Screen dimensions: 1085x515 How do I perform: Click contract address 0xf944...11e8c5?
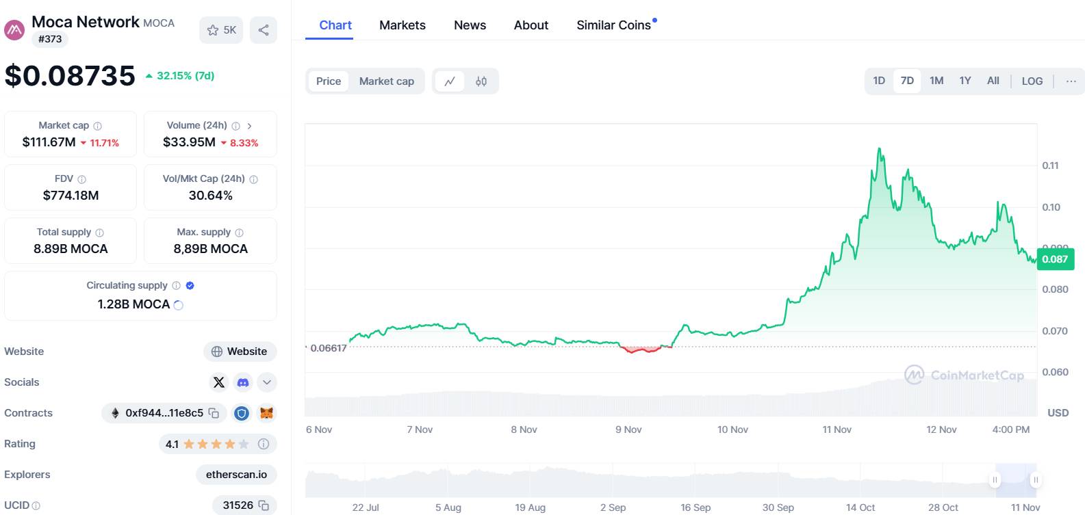pyautogui.click(x=164, y=413)
